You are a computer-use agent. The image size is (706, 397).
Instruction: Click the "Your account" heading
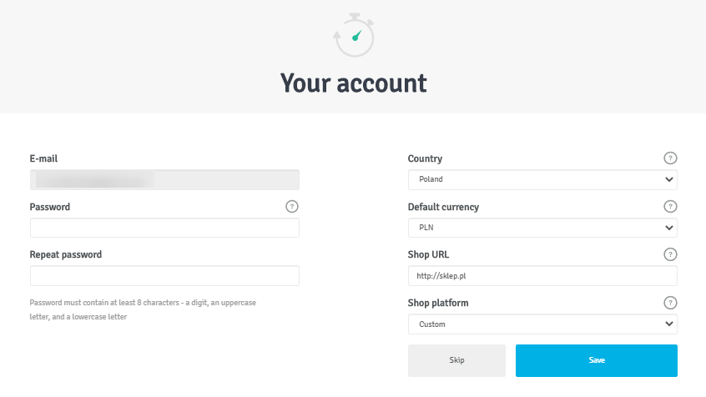354,83
